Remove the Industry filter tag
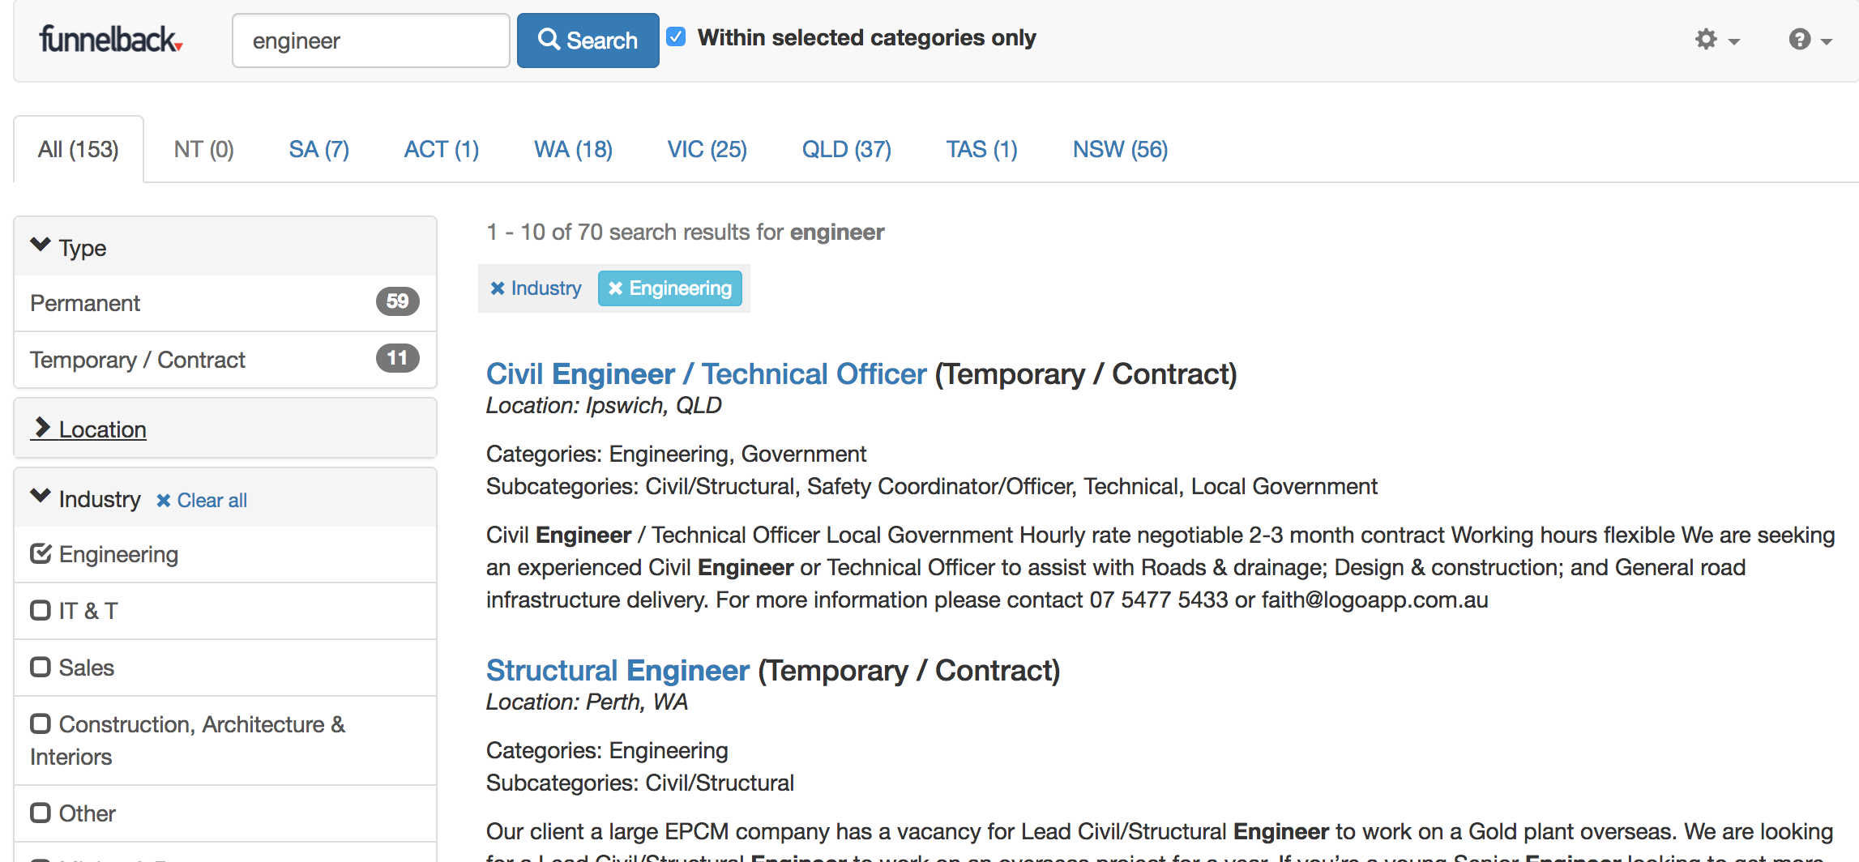The height and width of the screenshot is (862, 1859). (x=536, y=288)
